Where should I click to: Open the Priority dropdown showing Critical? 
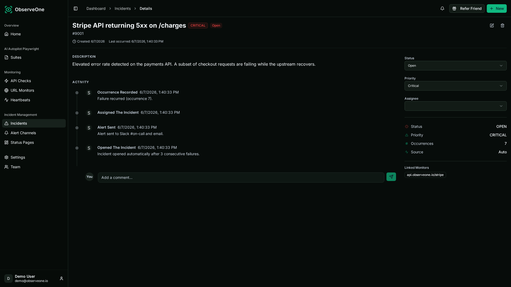[x=455, y=86]
